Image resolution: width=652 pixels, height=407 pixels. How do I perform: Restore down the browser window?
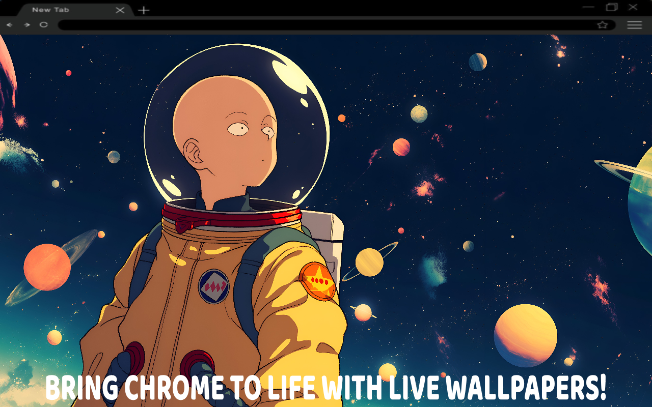[612, 7]
